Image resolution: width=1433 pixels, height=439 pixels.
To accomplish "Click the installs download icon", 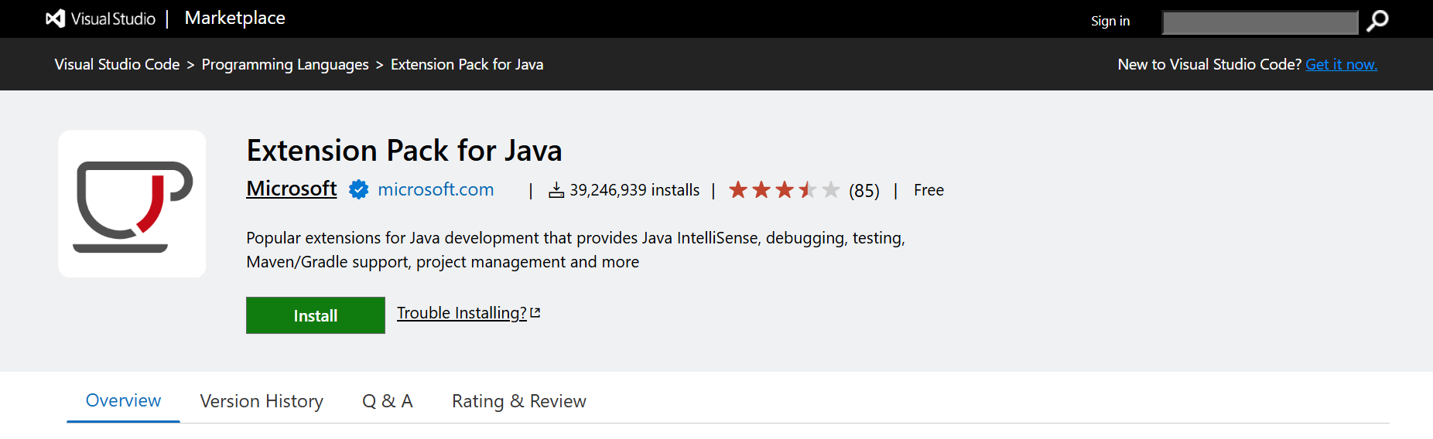I will tap(556, 190).
